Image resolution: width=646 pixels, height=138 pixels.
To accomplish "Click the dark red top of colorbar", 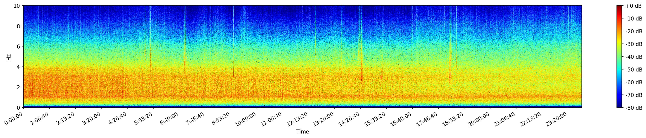I will pos(619,7).
